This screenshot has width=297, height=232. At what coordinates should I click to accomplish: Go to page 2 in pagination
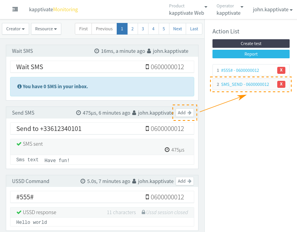133,29
